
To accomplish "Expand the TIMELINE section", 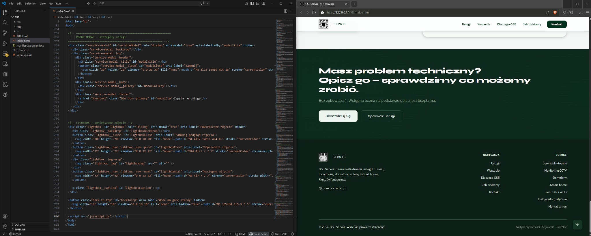I will click(20, 229).
